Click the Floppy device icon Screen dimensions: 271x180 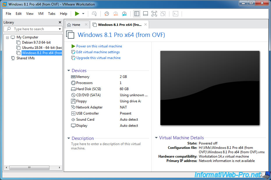click(x=73, y=101)
